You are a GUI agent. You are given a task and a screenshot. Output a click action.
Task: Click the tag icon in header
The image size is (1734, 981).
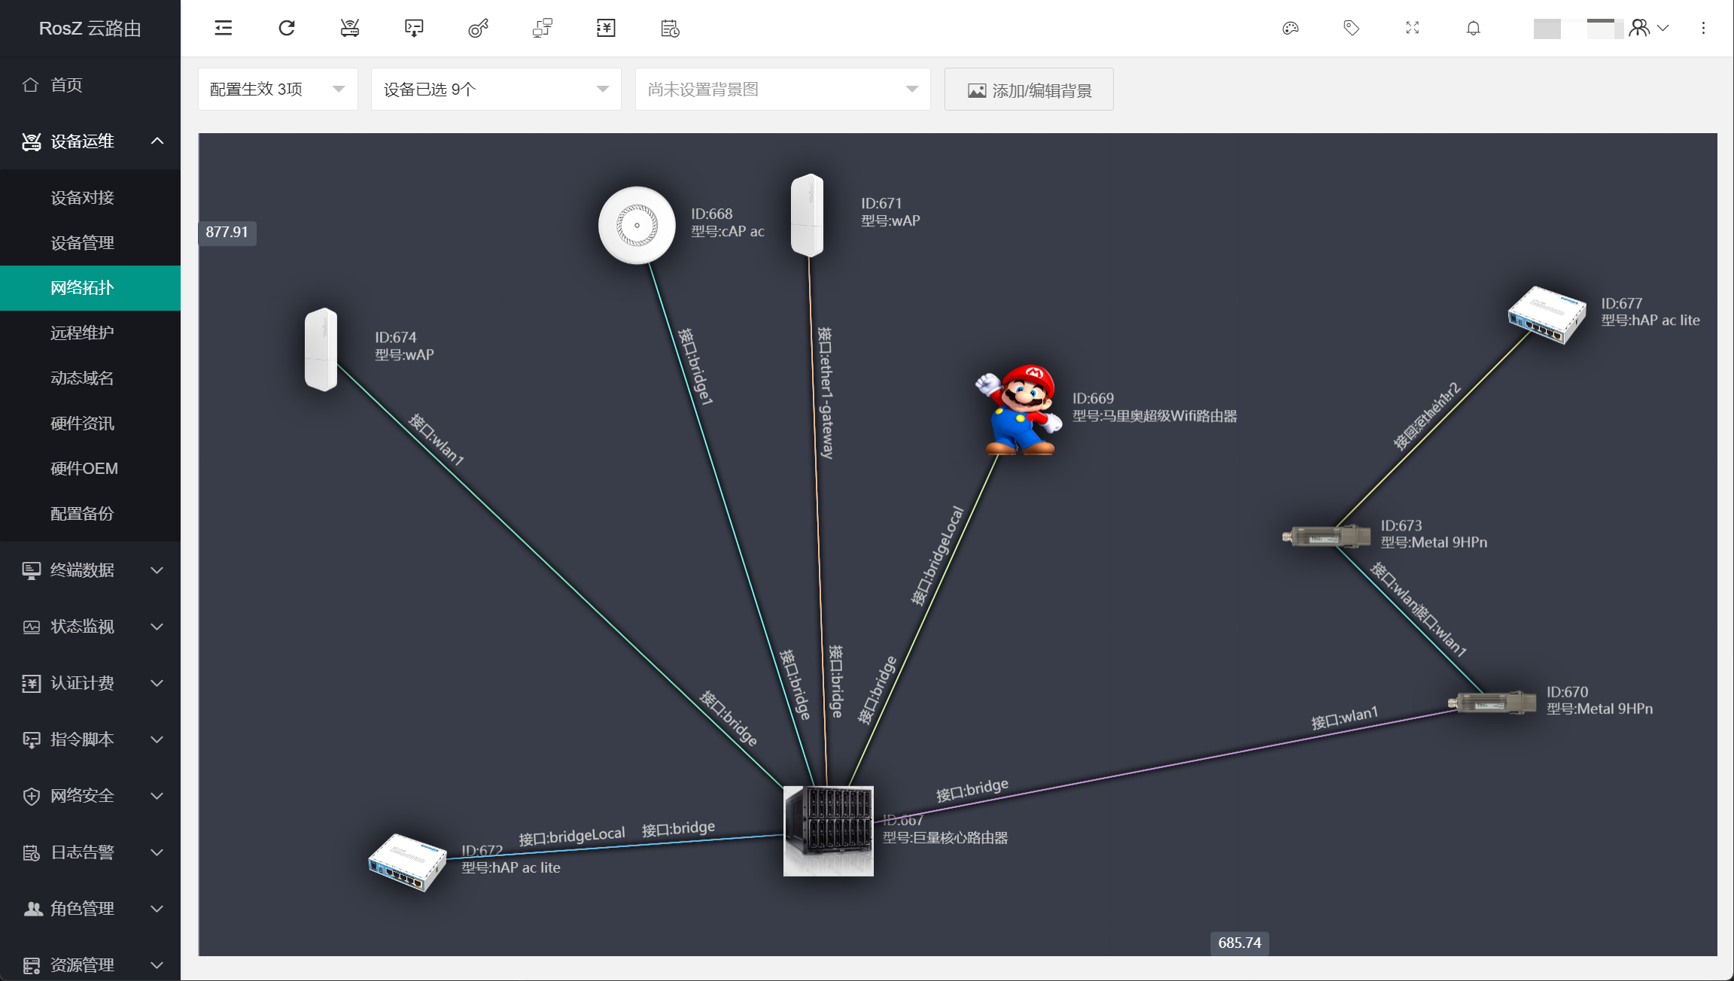click(x=1352, y=29)
